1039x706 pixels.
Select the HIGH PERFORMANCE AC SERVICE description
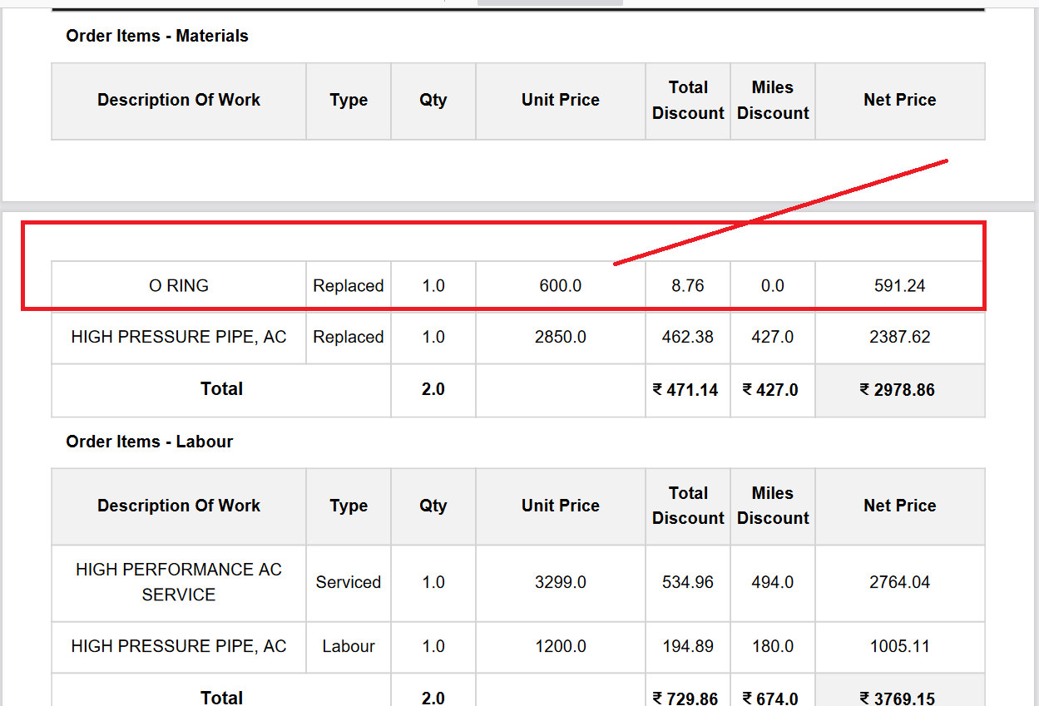pyautogui.click(x=178, y=582)
